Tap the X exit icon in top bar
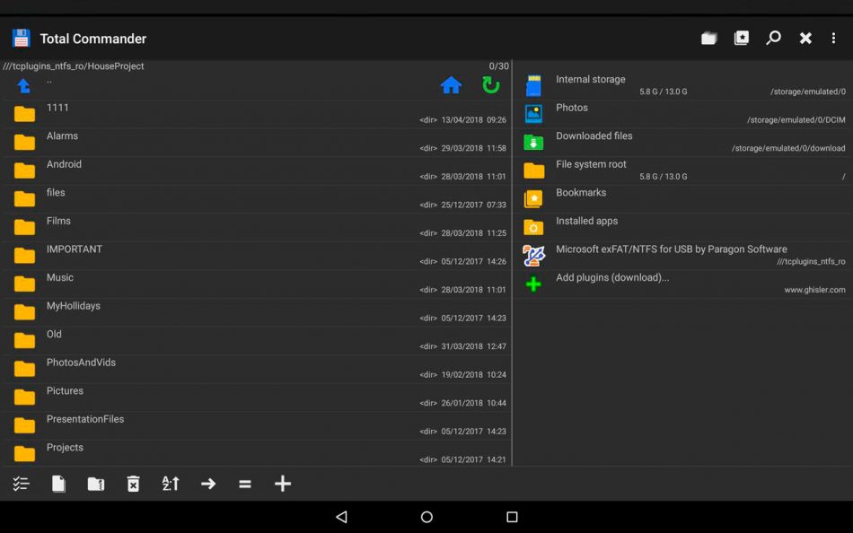Viewport: 853px width, 533px height. pyautogui.click(x=805, y=38)
